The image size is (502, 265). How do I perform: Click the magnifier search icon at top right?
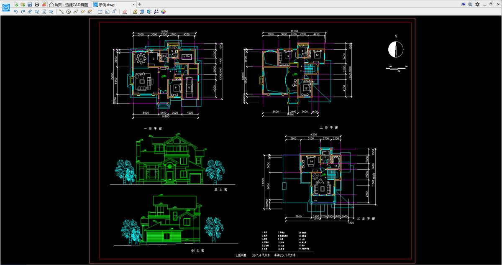[x=470, y=4]
